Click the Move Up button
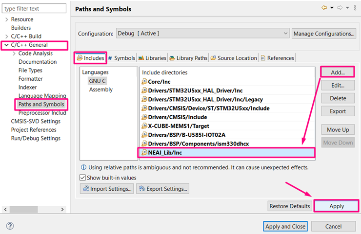The width and height of the screenshot is (361, 234). 338,130
